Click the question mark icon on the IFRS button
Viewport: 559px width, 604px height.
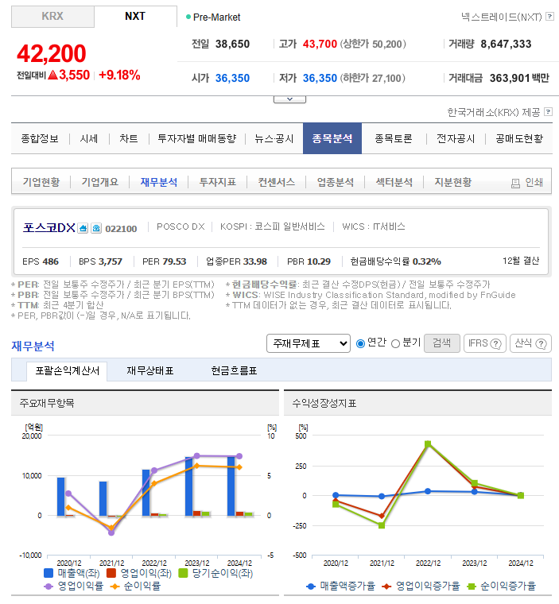[x=495, y=343]
